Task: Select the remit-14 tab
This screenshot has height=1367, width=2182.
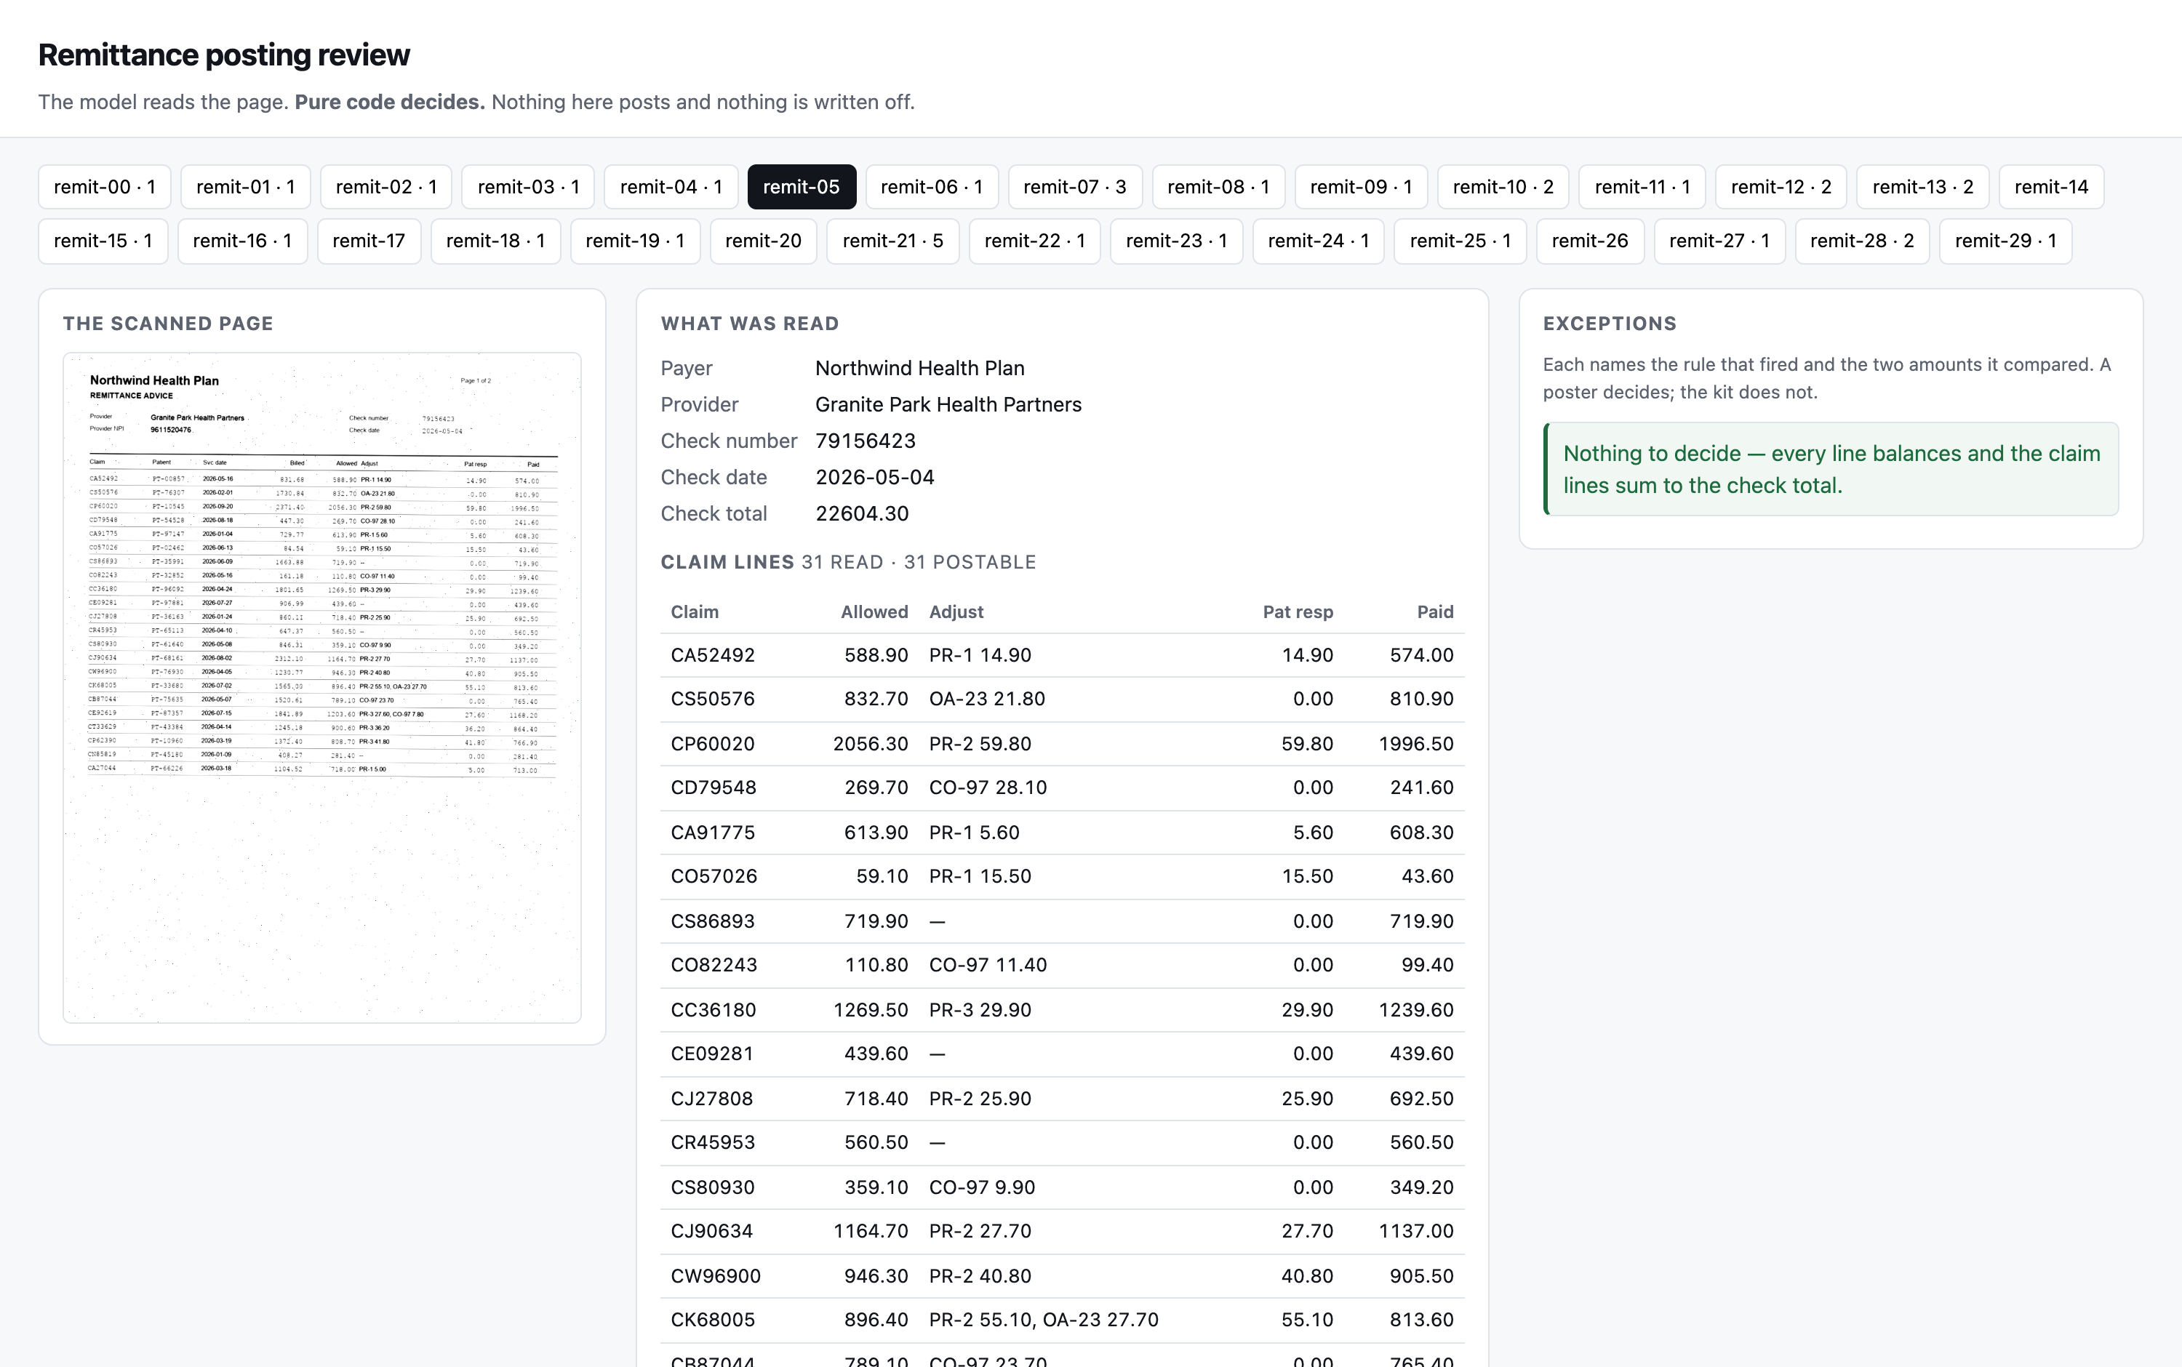Action: click(2051, 187)
